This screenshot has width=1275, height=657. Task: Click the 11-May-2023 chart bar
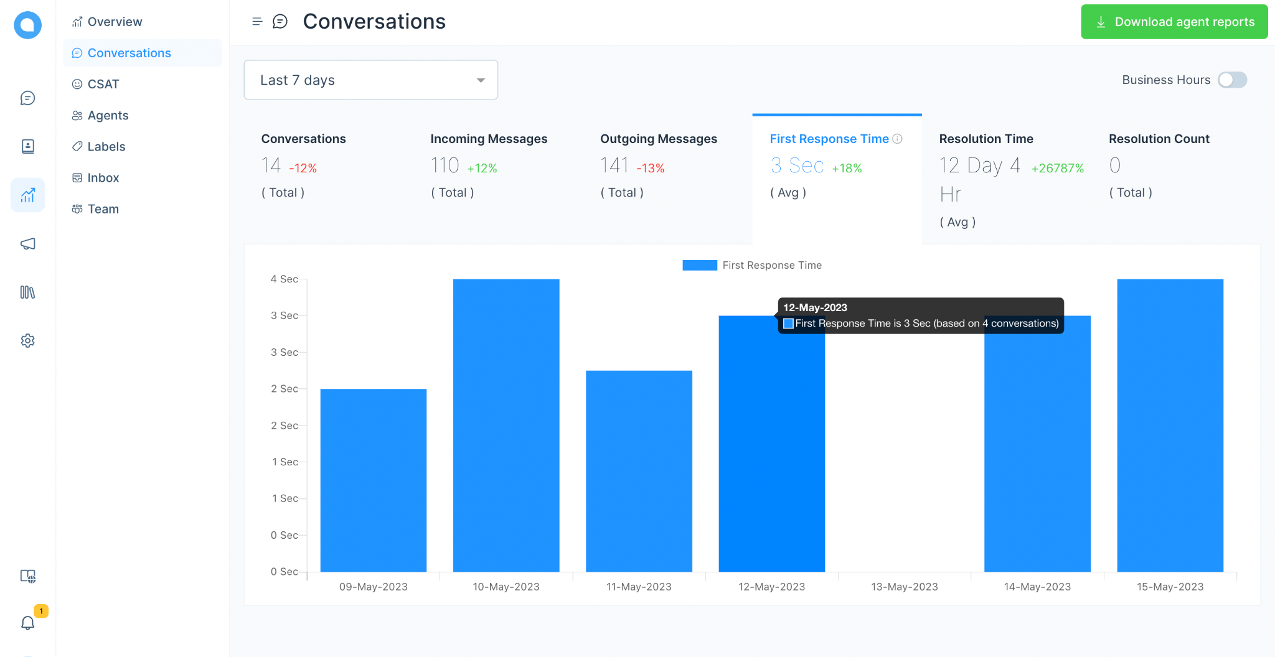639,471
